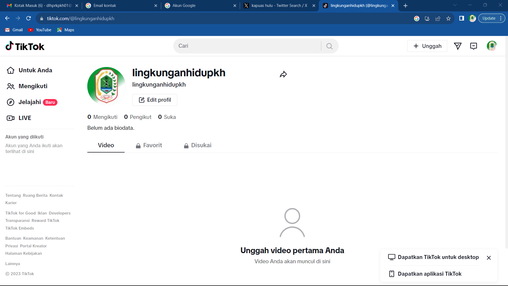This screenshot has width=508, height=286.
Task: Open Jelajahi explore page
Action: pos(32,102)
